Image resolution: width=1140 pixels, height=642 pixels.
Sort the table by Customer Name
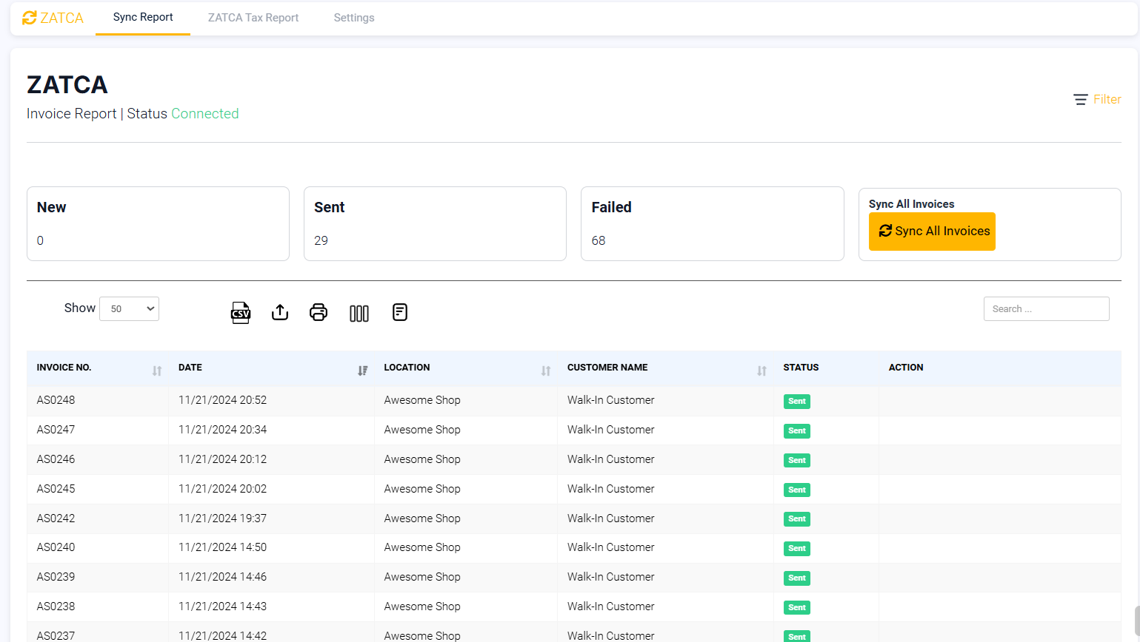pyautogui.click(x=761, y=370)
